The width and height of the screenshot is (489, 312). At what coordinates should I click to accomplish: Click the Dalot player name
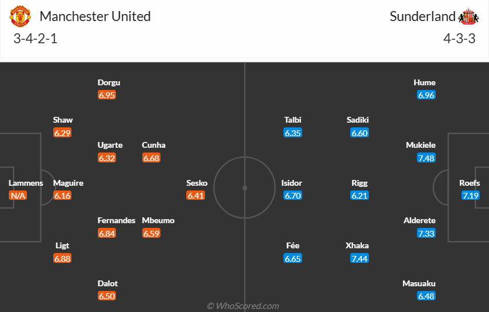coord(108,283)
